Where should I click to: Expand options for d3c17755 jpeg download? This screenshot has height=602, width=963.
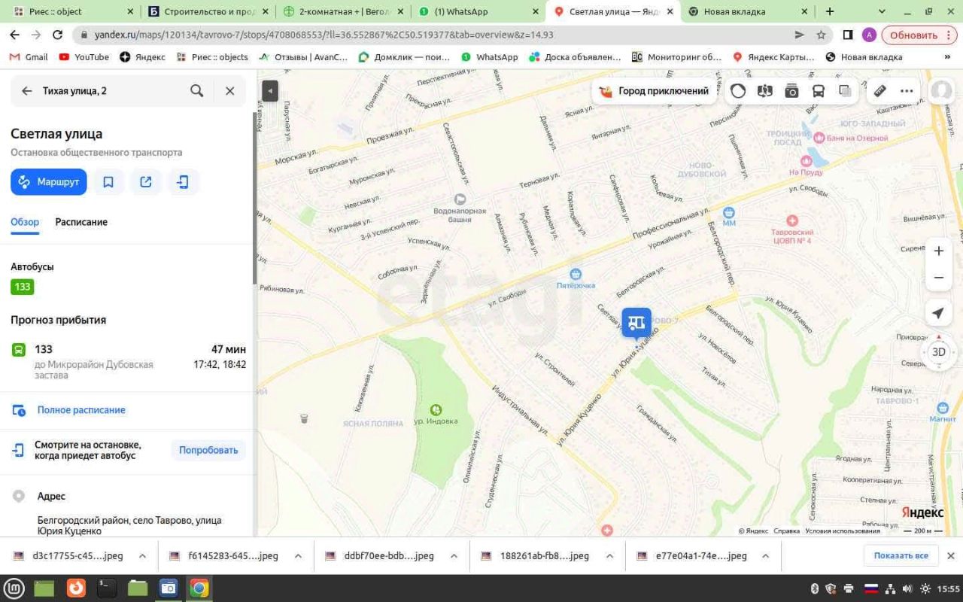142,556
